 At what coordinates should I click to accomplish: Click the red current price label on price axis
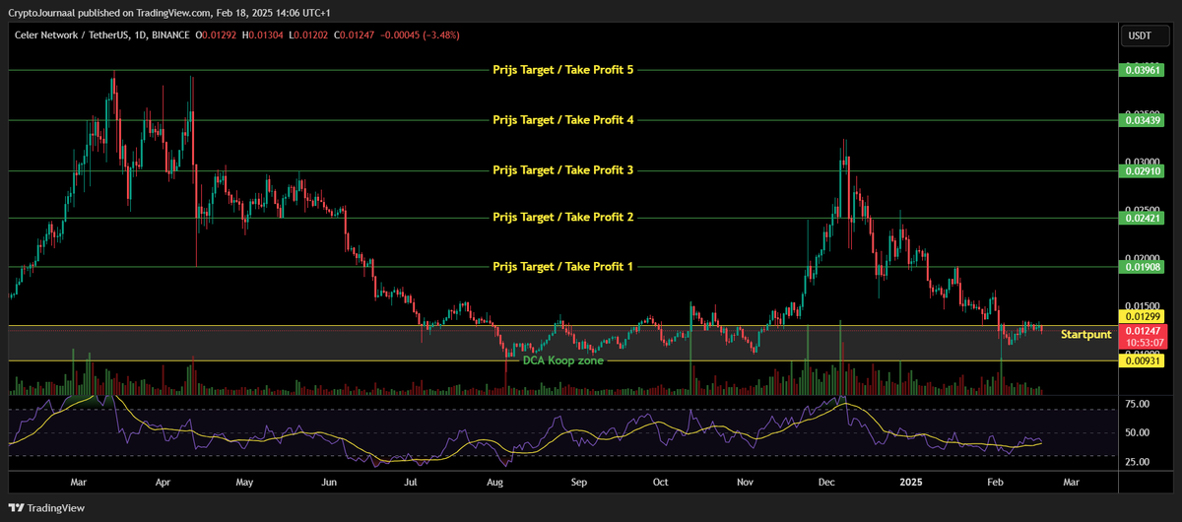[1144, 336]
